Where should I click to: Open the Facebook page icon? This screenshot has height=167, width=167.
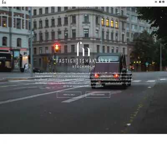[160, 2]
